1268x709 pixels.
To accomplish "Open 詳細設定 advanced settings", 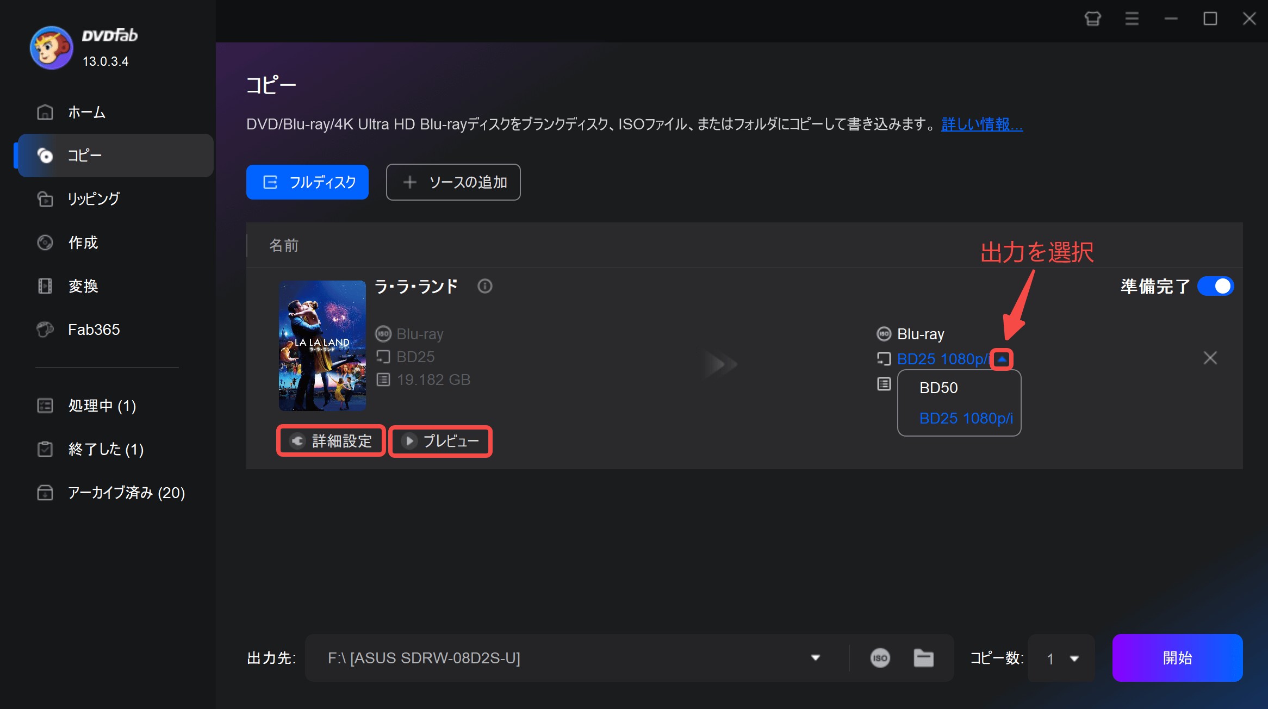I will (x=331, y=441).
